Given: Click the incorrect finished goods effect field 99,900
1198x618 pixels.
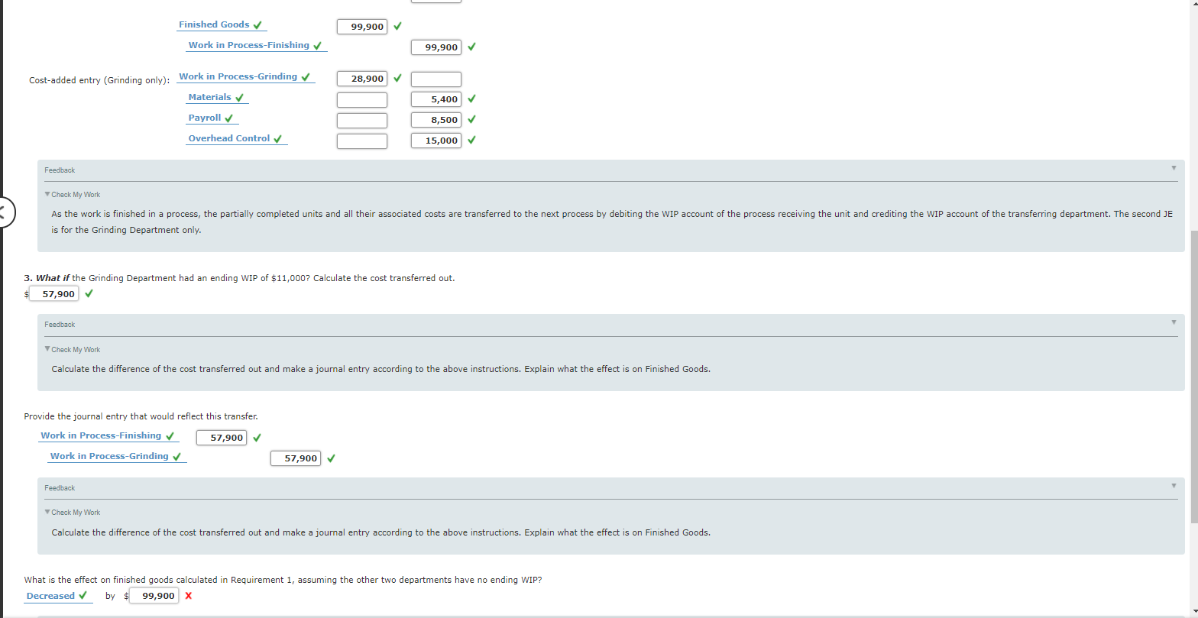Looking at the screenshot, I should coord(154,596).
